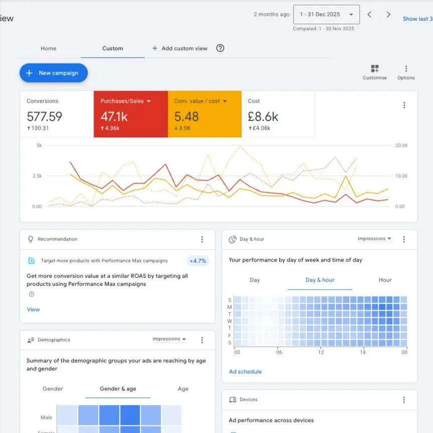Select the Age tab in Demographics
Viewport: 433px width, 433px height.
tap(183, 389)
